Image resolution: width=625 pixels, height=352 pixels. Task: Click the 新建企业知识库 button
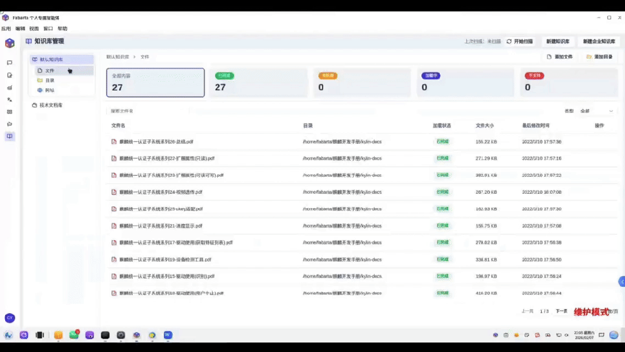pos(598,42)
